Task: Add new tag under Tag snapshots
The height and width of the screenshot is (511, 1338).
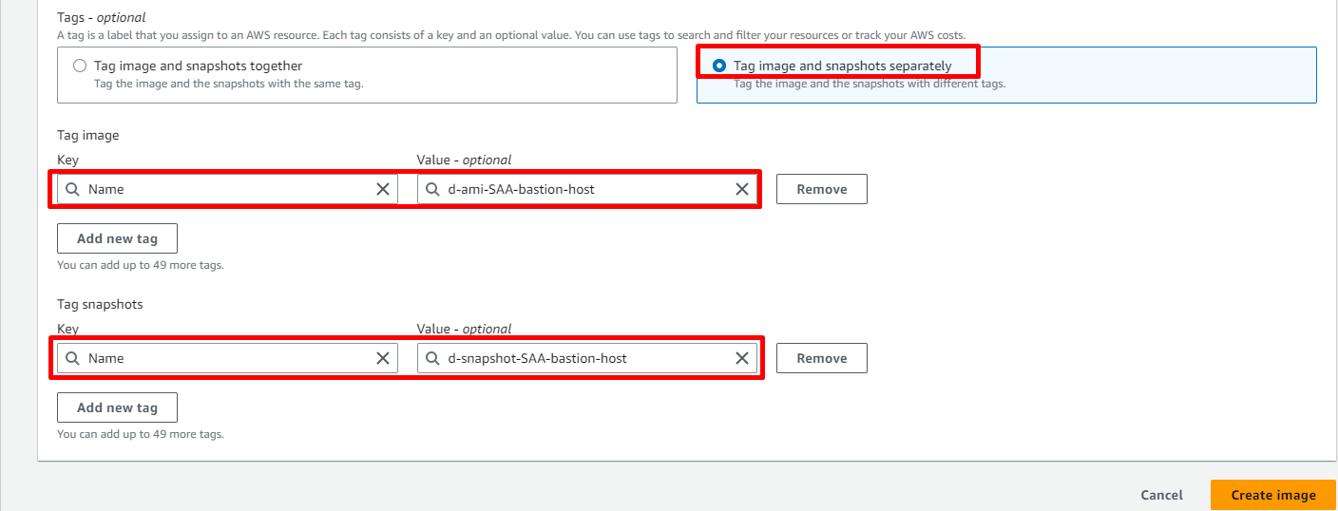Action: coord(117,407)
